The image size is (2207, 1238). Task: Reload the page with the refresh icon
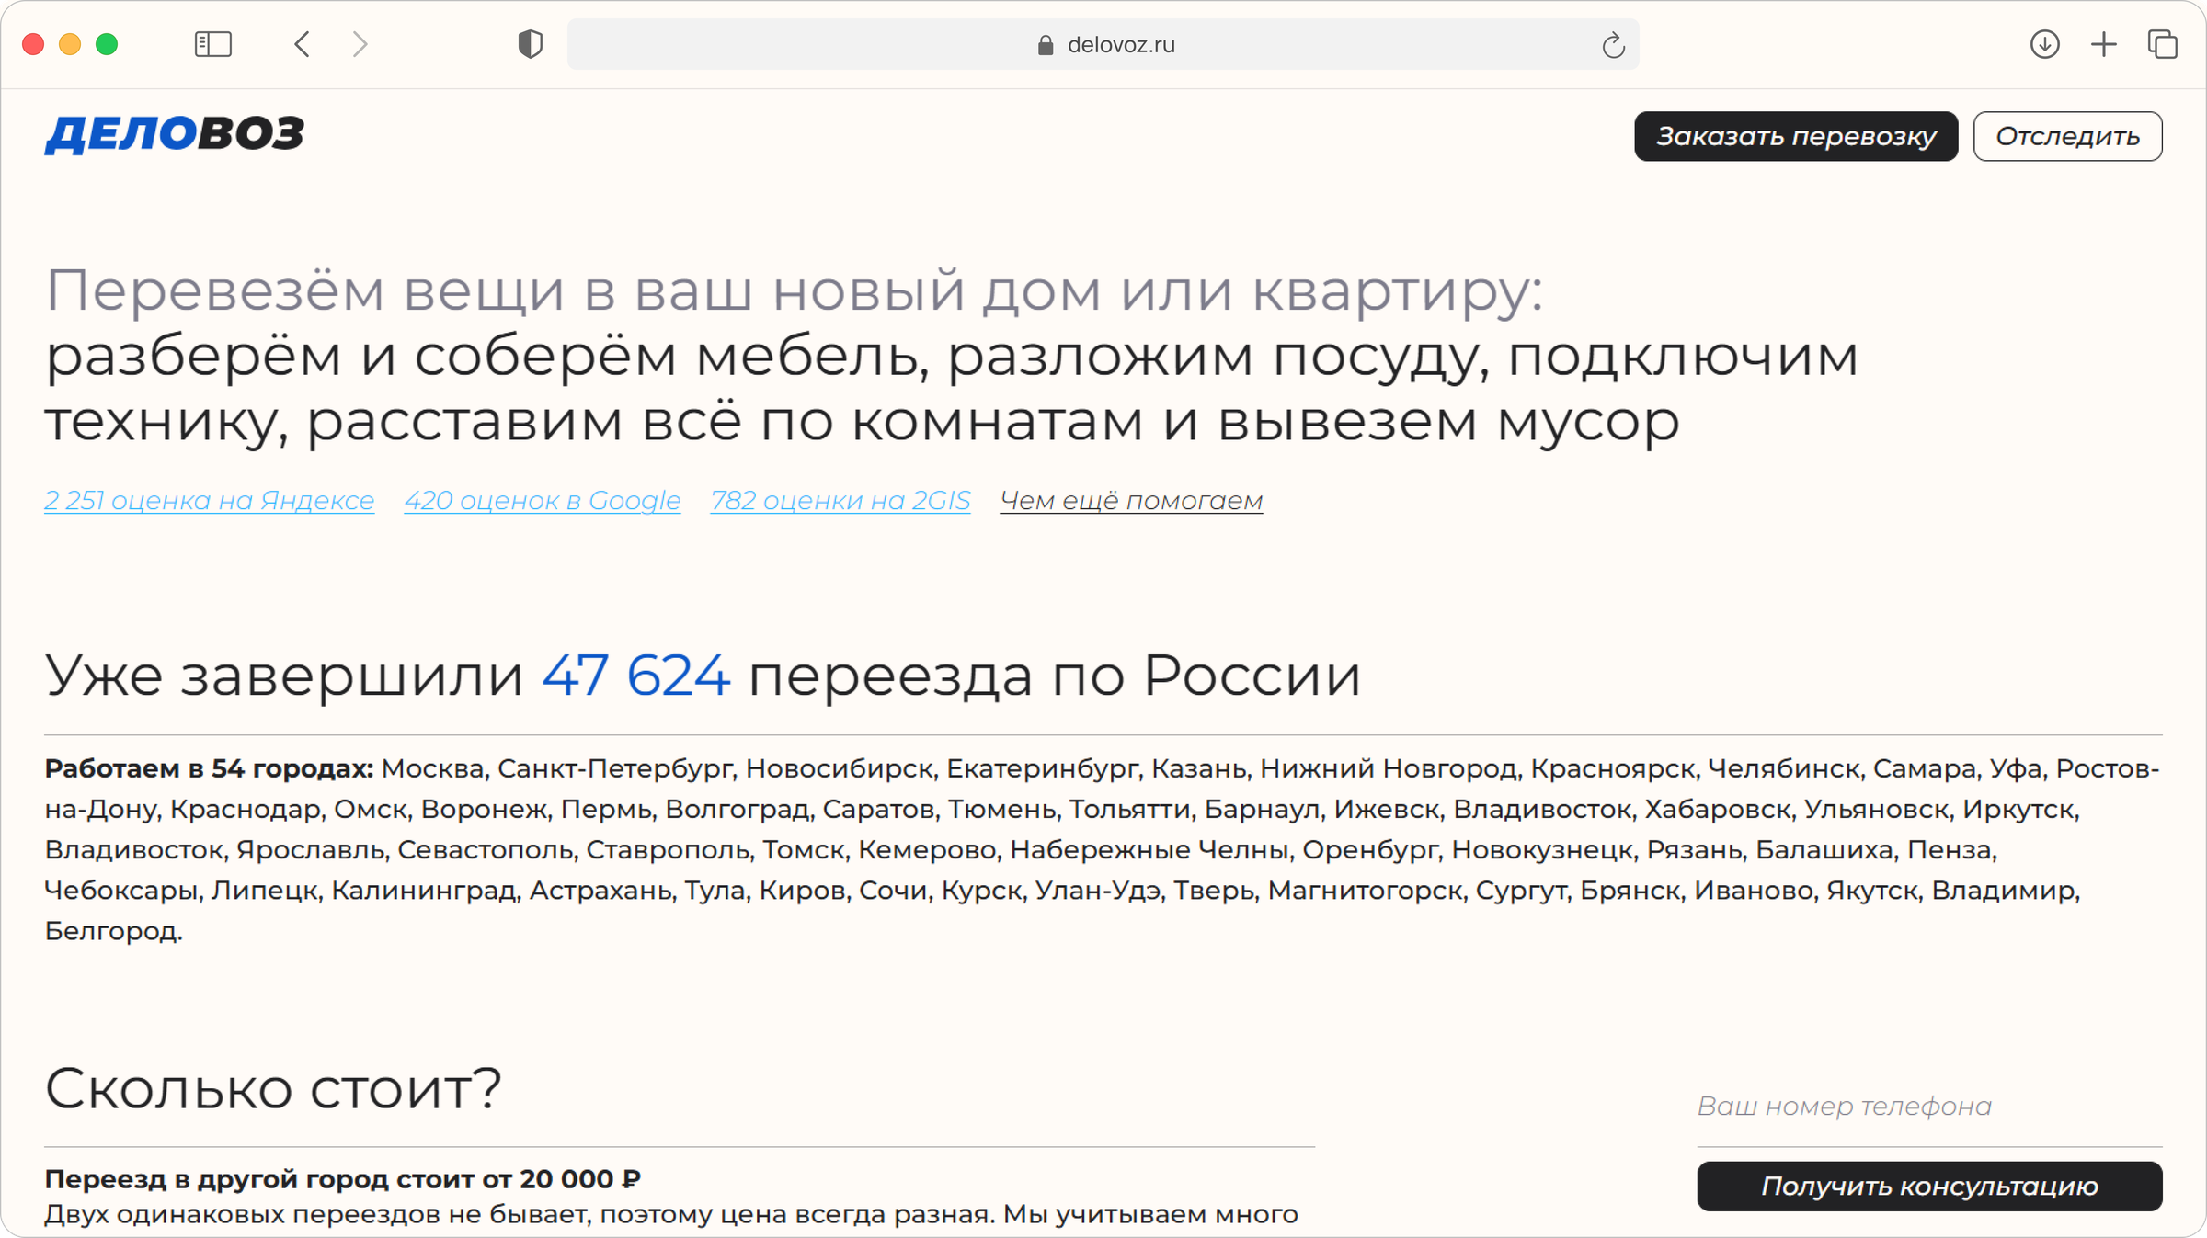(x=1613, y=45)
